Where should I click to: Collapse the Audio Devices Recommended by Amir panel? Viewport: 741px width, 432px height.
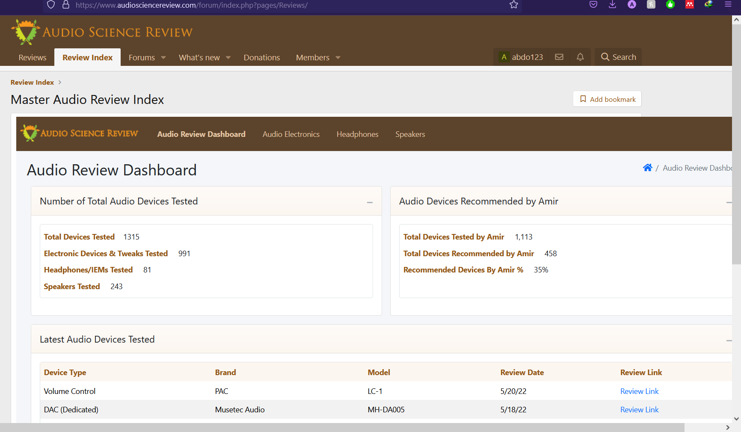coord(729,202)
